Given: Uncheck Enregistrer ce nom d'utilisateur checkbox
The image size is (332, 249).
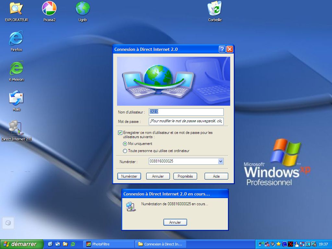Looking at the screenshot, I should coord(120,133).
